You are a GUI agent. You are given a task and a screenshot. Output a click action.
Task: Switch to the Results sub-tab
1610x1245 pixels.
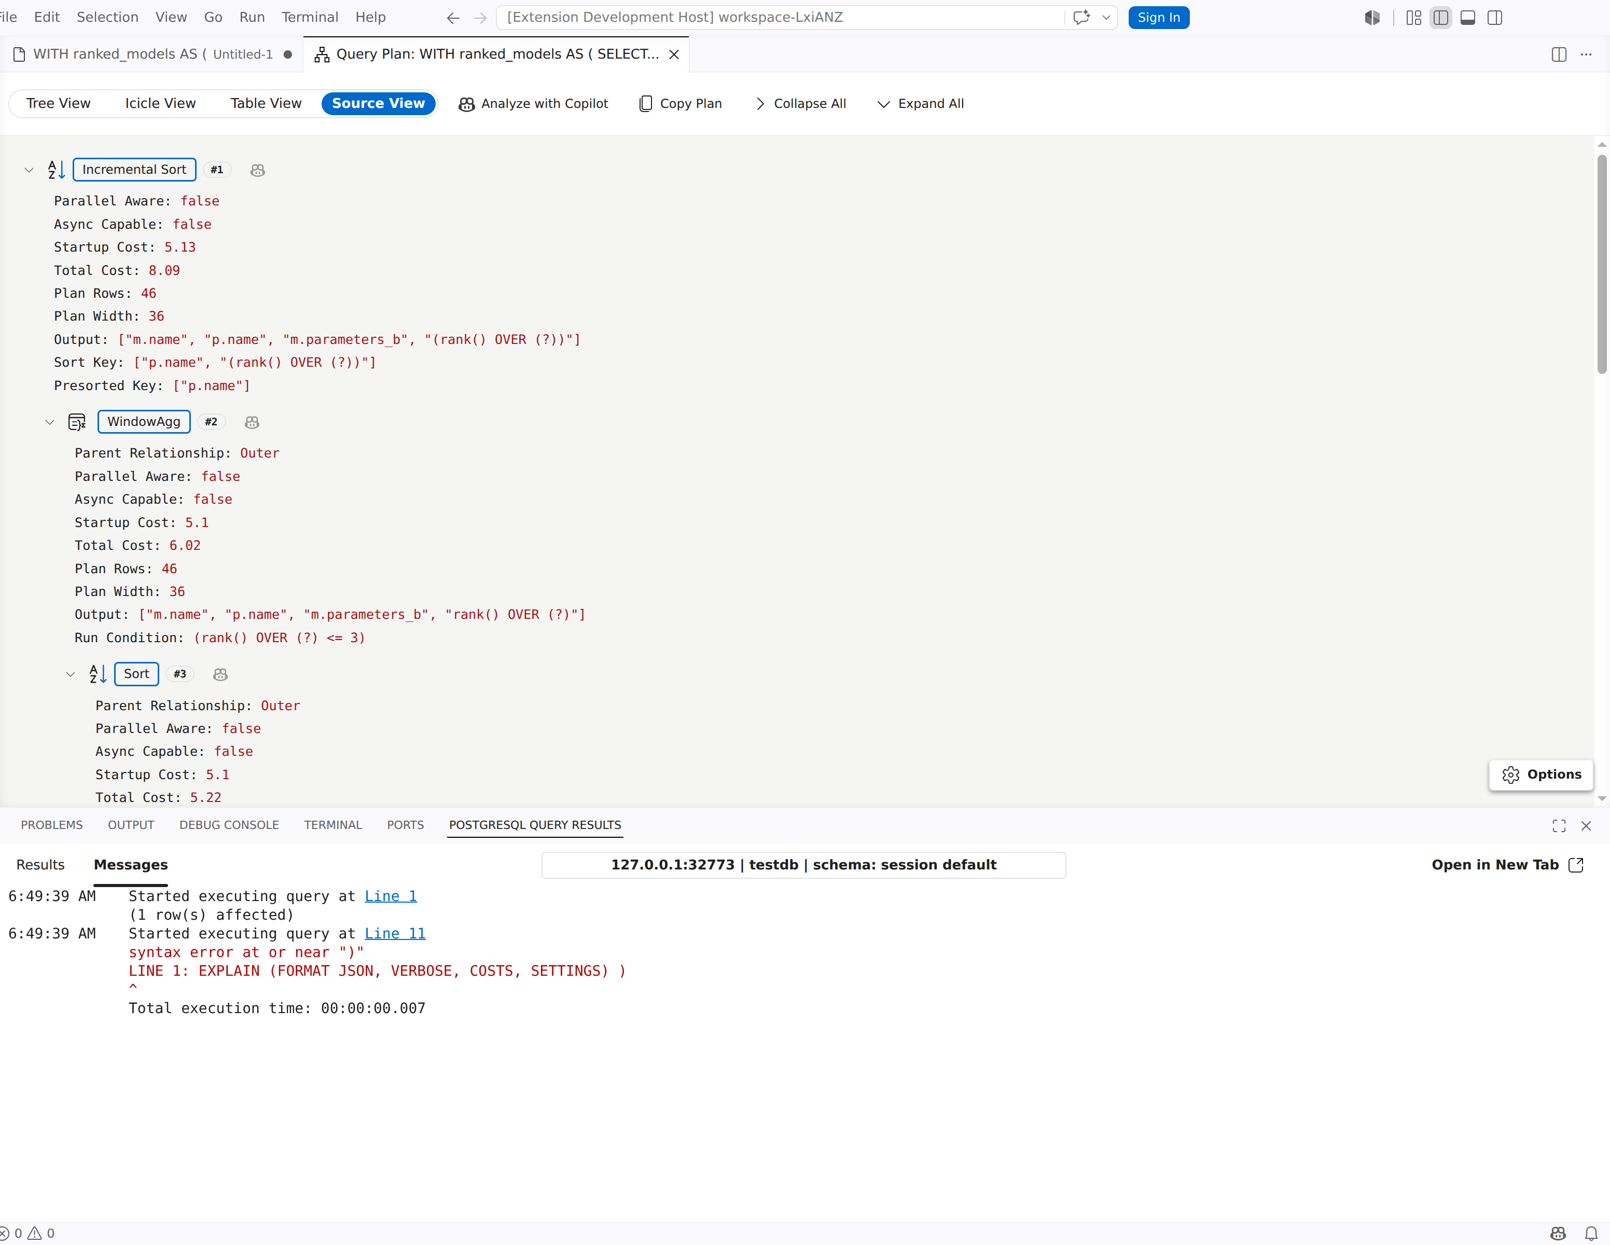(x=40, y=865)
